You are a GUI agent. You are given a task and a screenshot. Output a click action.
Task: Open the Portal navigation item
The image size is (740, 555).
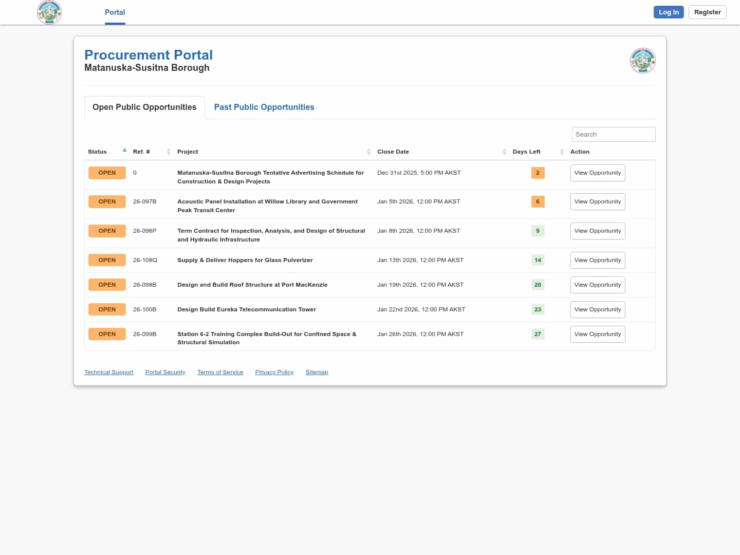coord(115,12)
